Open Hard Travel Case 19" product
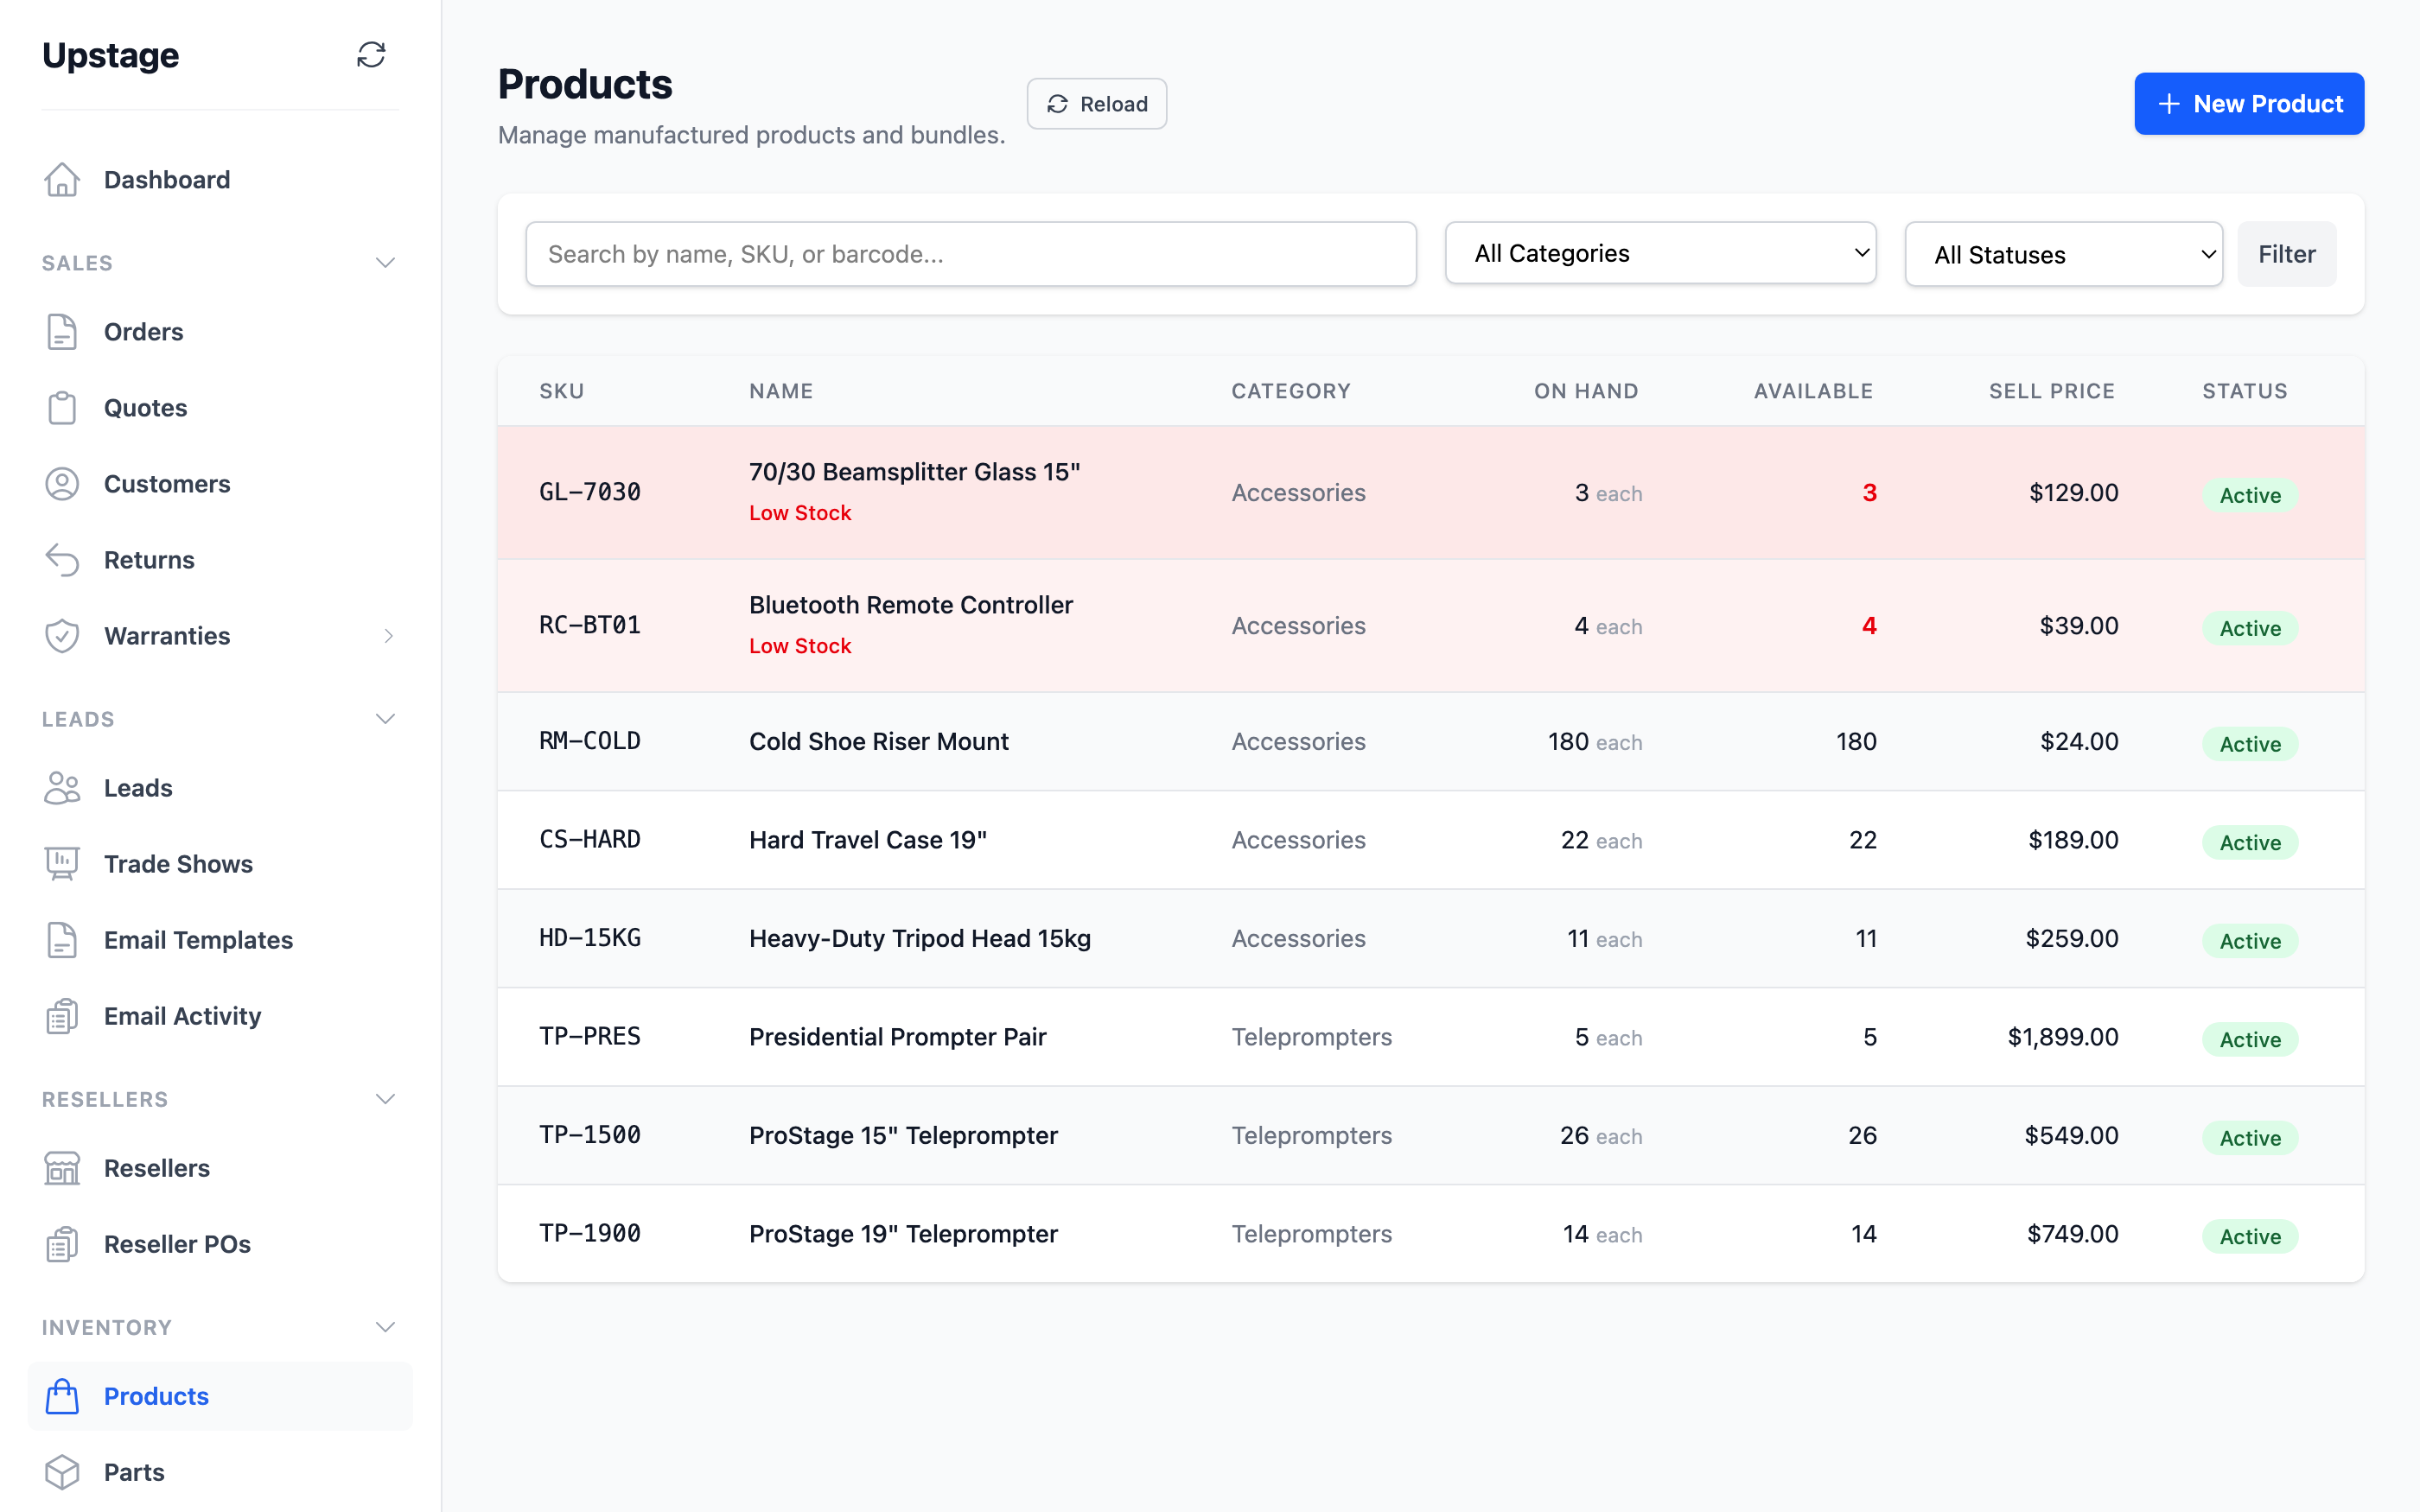Screen dimensions: 2420x1512 (867, 840)
